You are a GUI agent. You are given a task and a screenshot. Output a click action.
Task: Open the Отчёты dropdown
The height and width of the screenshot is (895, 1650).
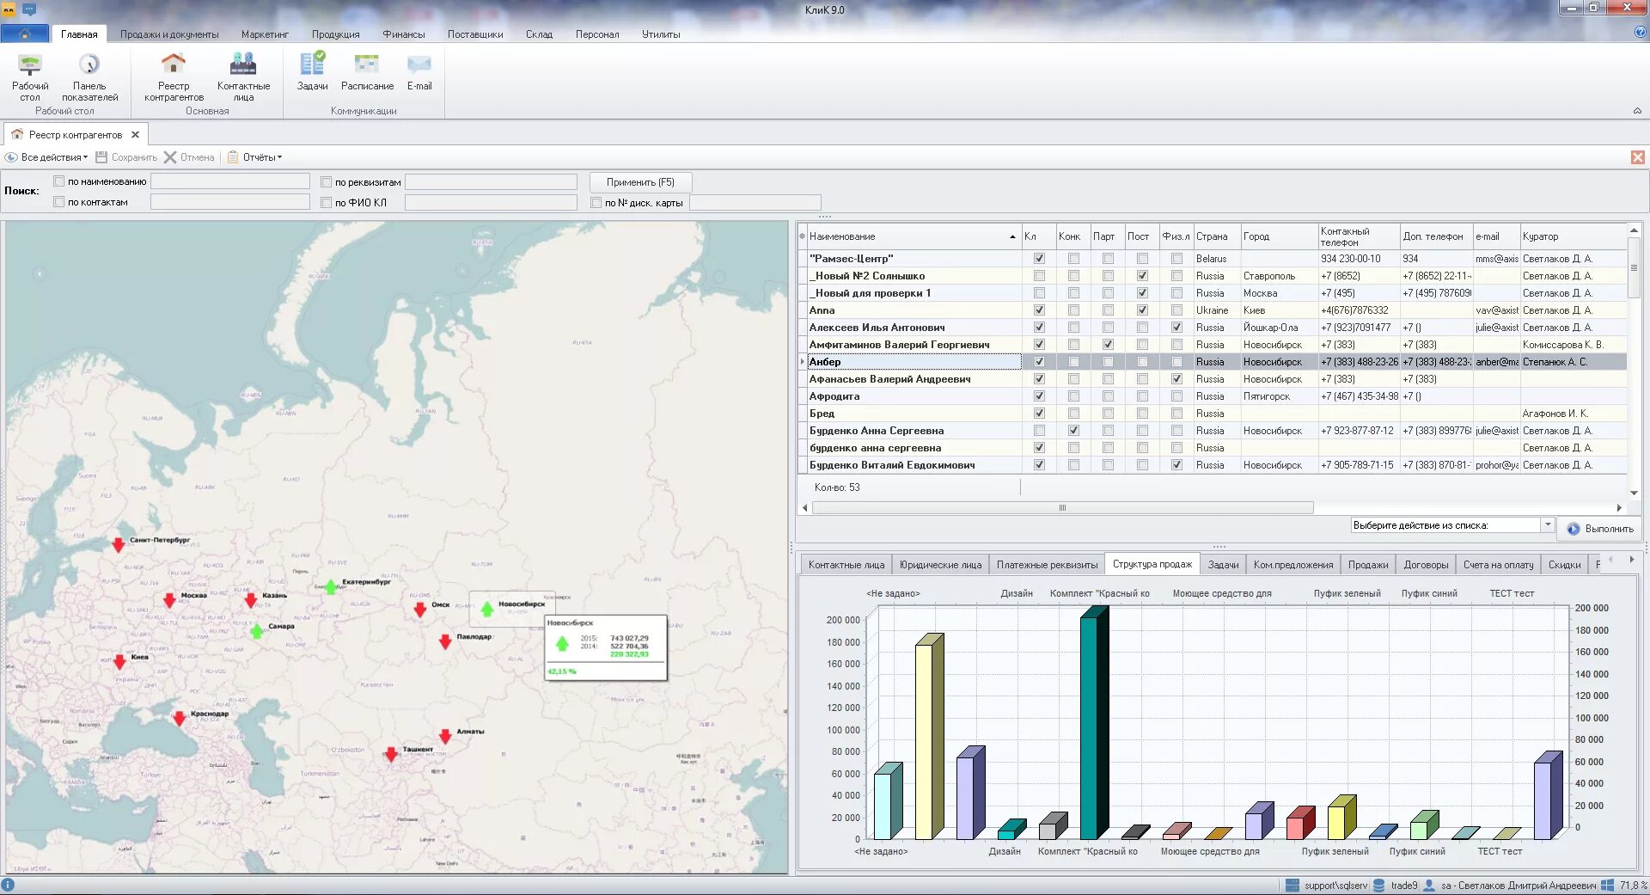click(254, 157)
